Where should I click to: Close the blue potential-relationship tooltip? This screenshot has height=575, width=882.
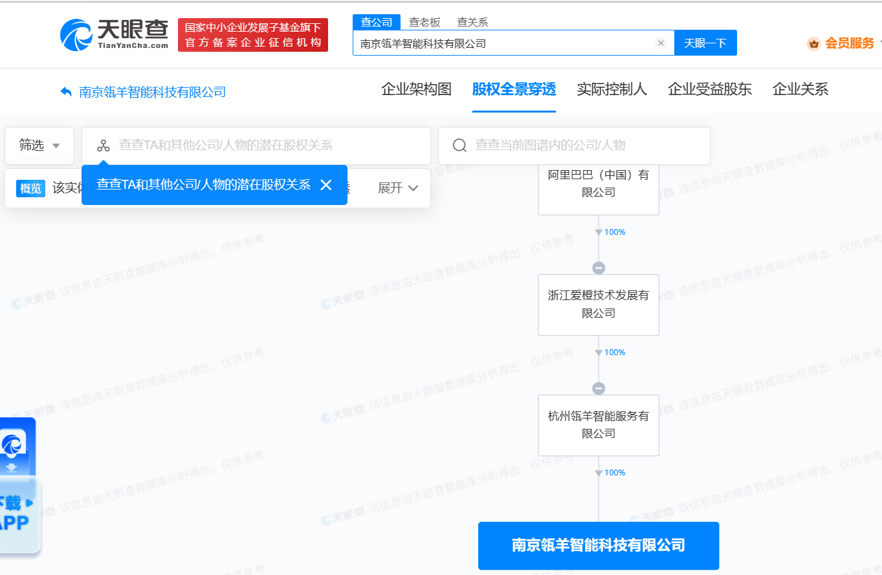[326, 185]
